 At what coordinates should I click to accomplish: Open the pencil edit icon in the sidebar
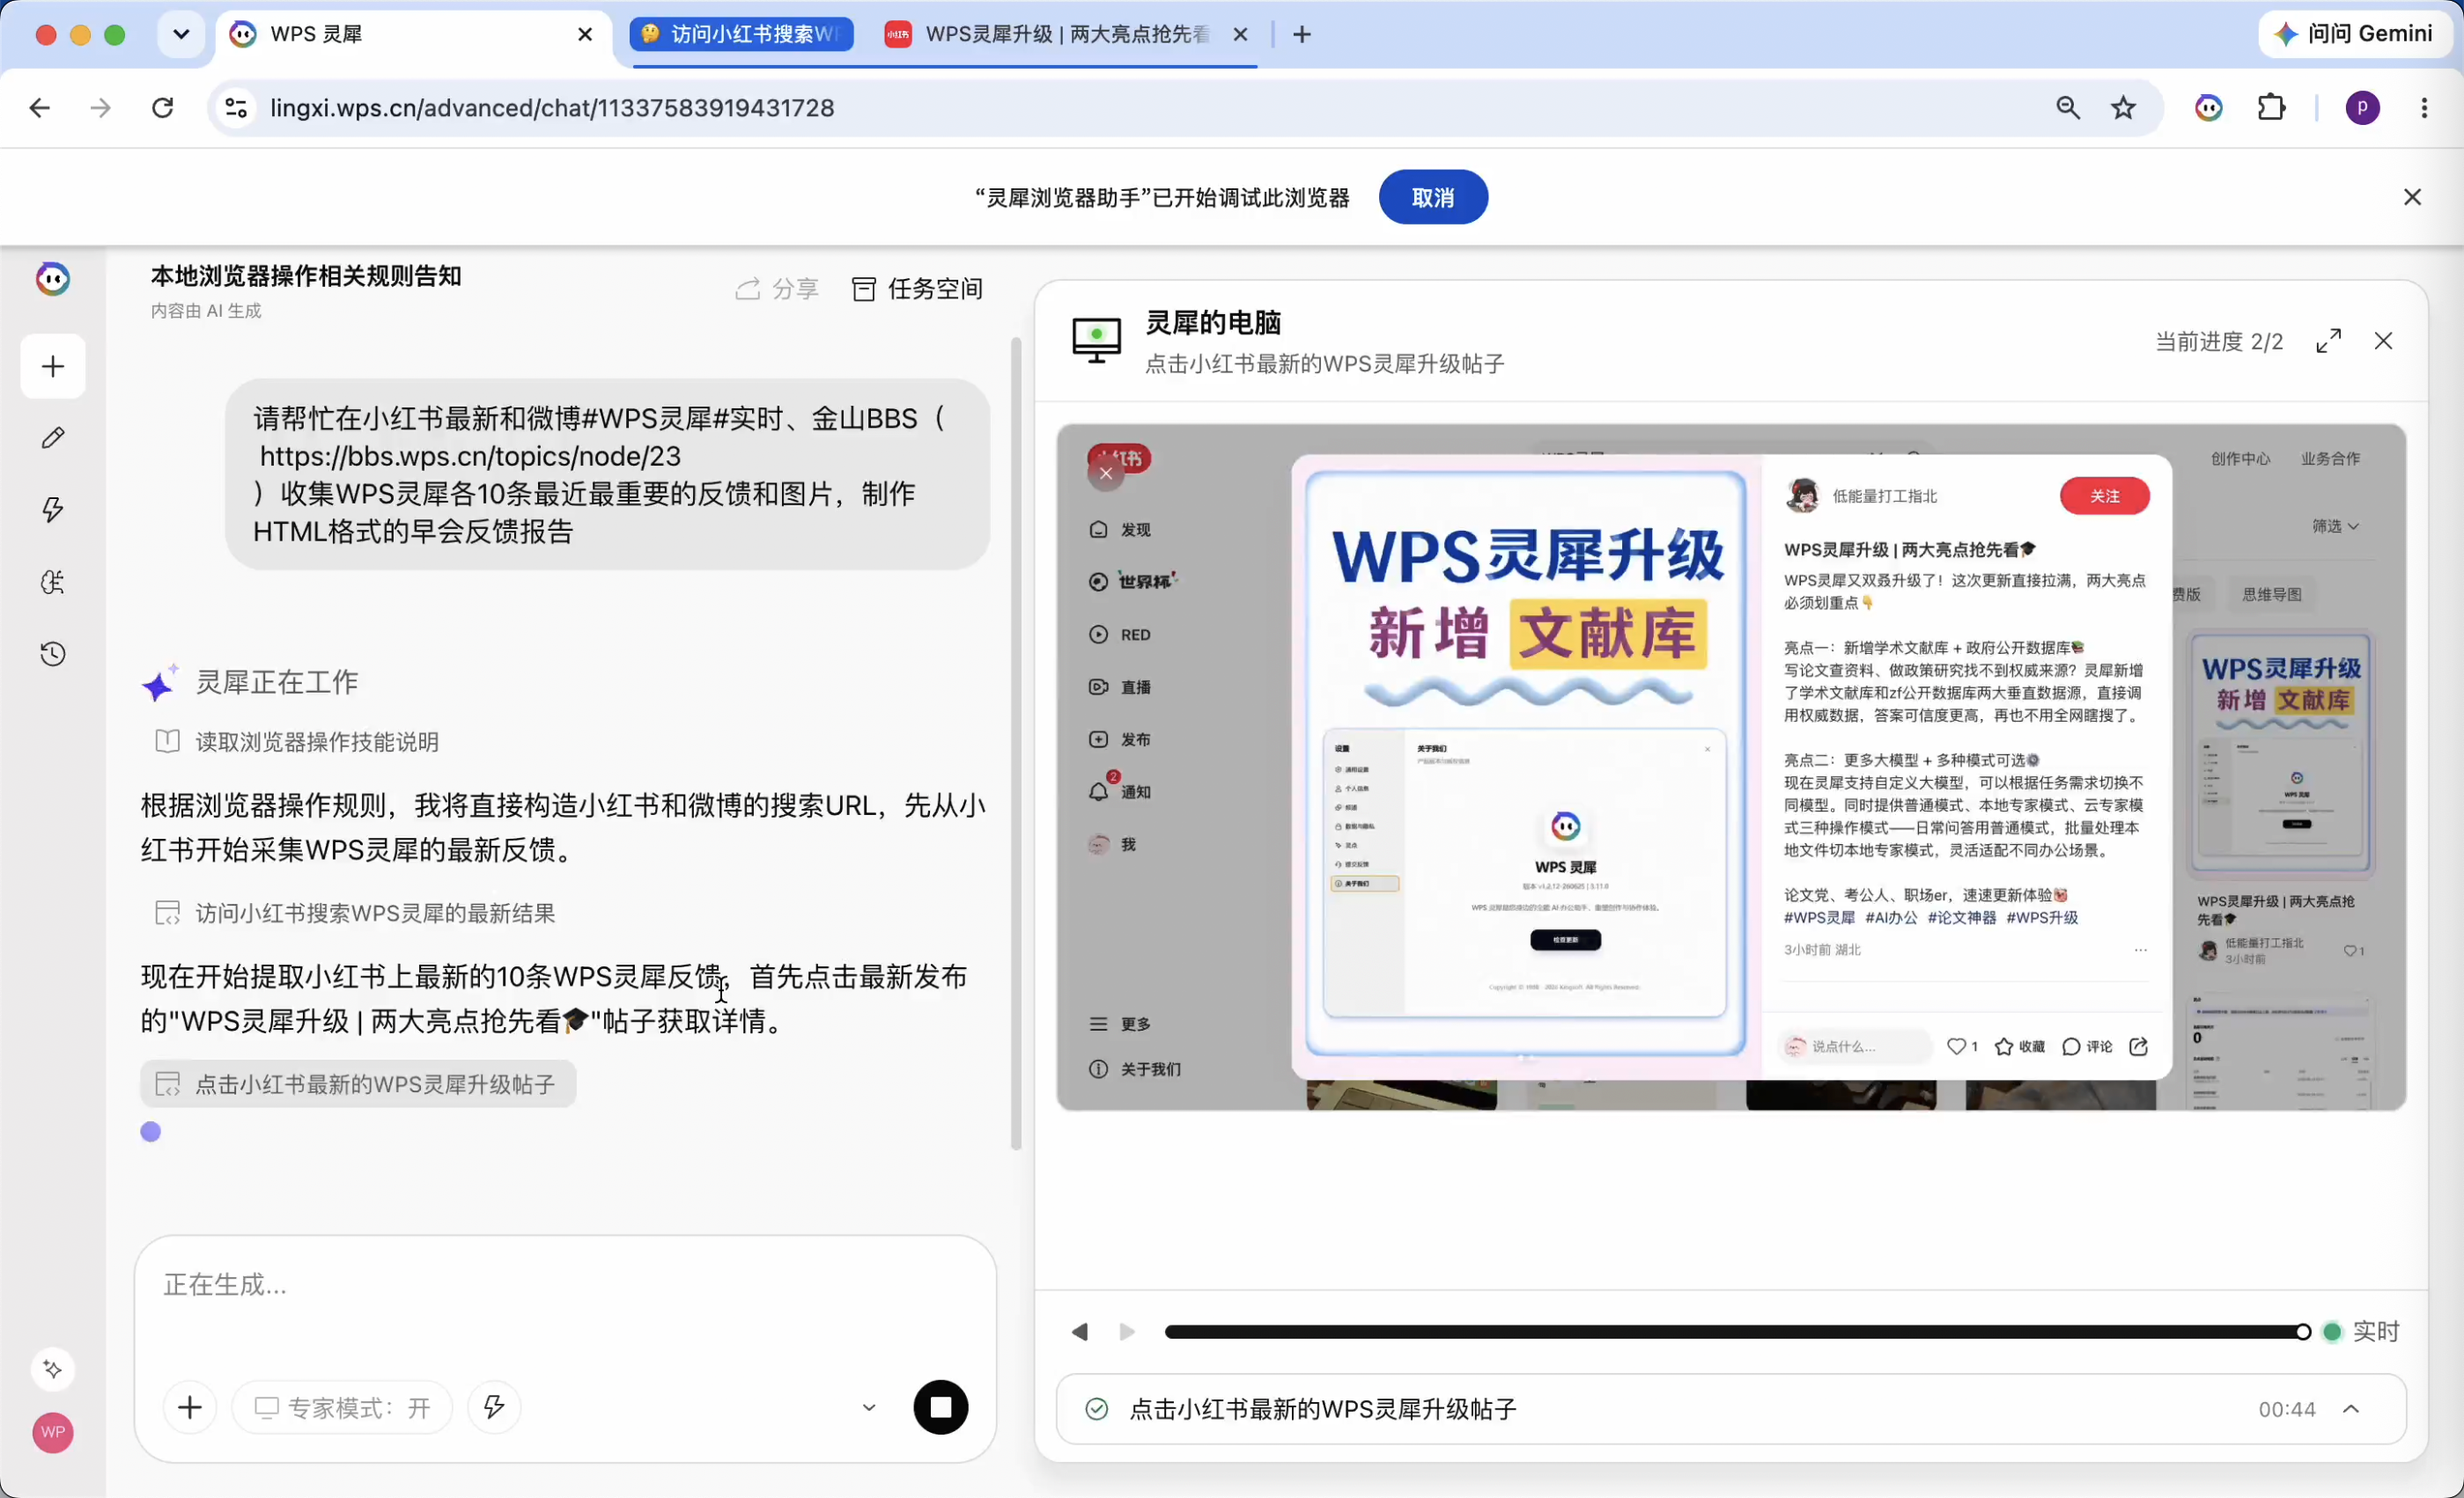(x=53, y=437)
